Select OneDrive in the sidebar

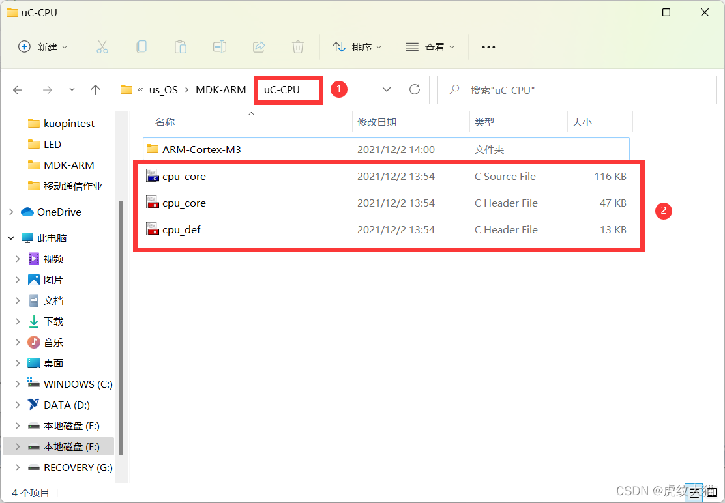pos(59,212)
